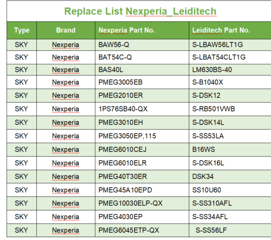Select the PMEG10030ELP-QX cell
271x240 pixels.
[x=142, y=203]
